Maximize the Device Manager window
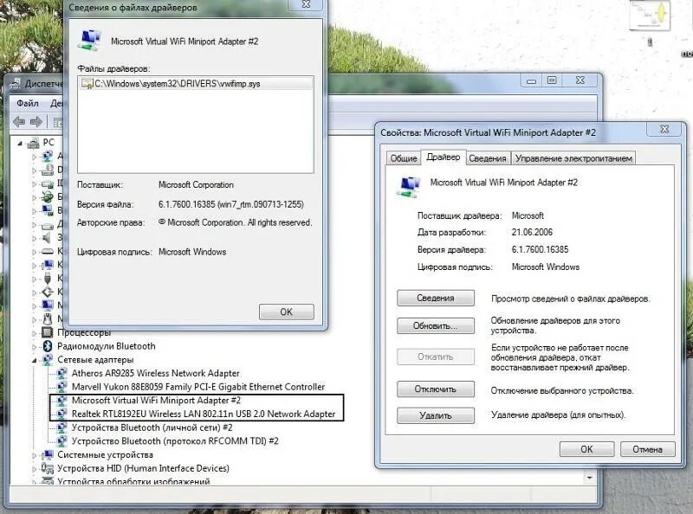Image resolution: width=693 pixels, height=514 pixels. (x=552, y=80)
